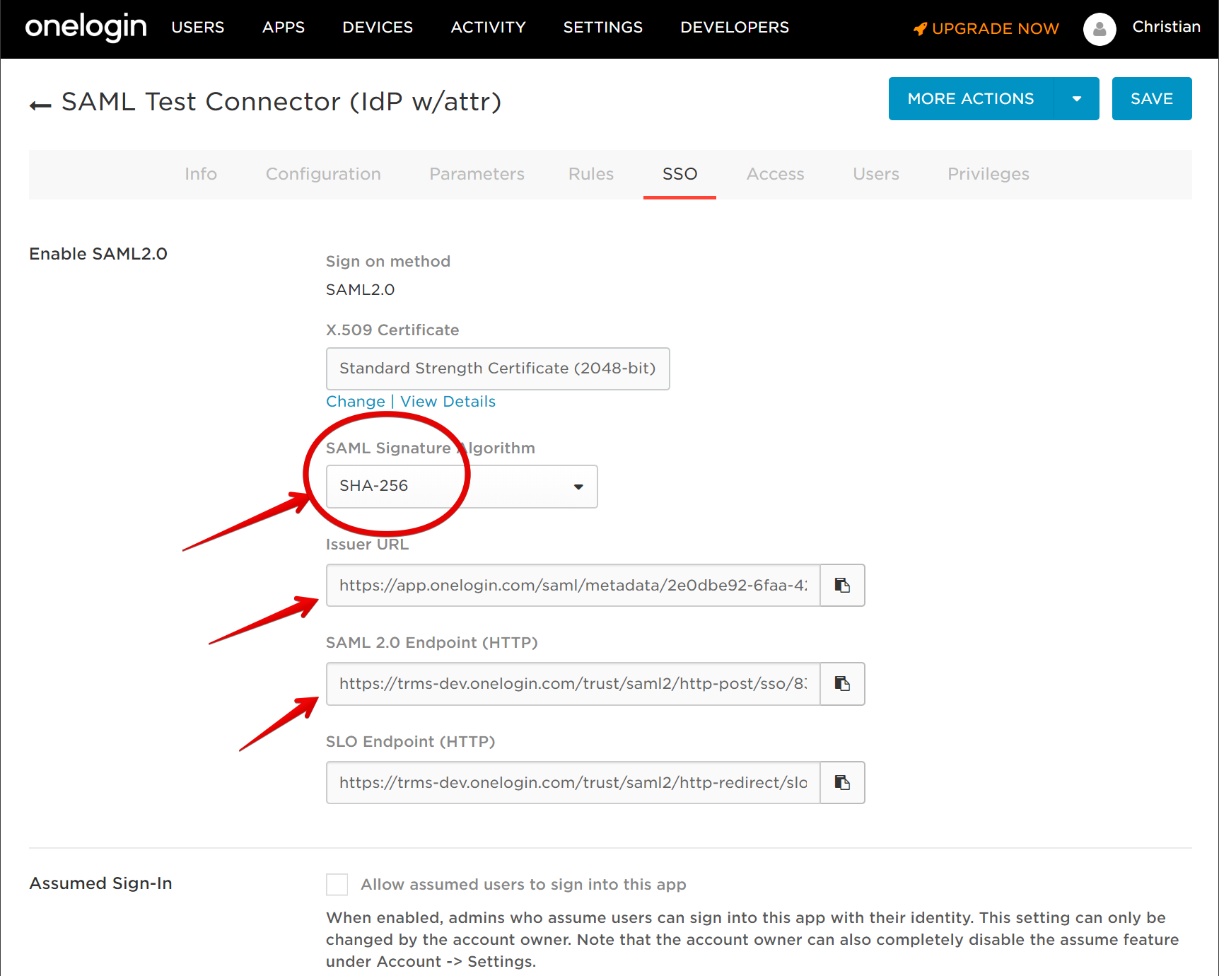This screenshot has height=976, width=1219.
Task: Click the Change certificate link
Action: 356,402
